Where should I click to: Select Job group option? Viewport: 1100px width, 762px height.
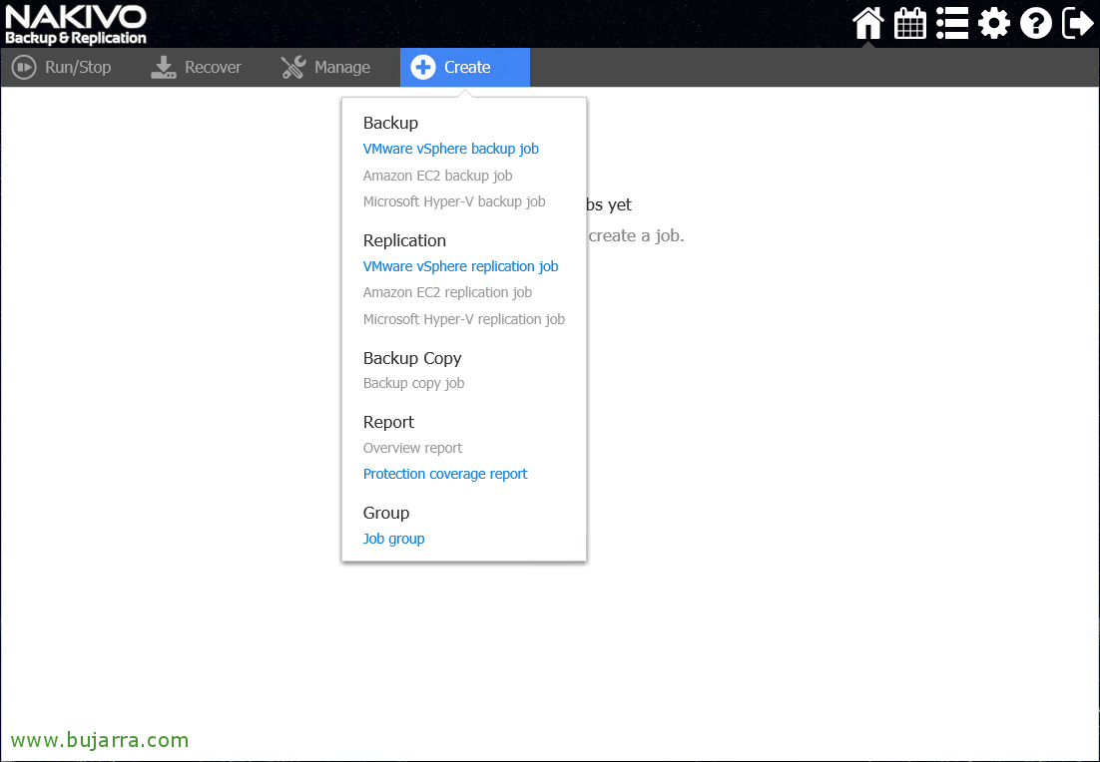coord(394,539)
